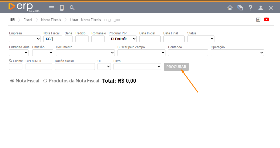Open the Status dropdown
Screen dimensions: 280x148
coord(201,39)
